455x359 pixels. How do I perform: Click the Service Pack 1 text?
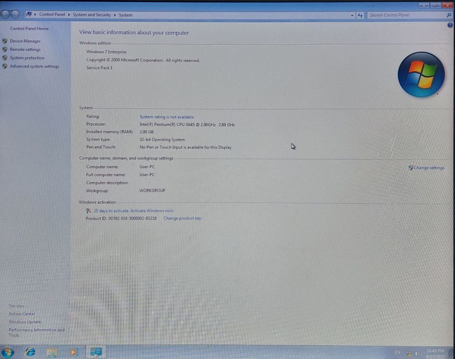[x=99, y=68]
